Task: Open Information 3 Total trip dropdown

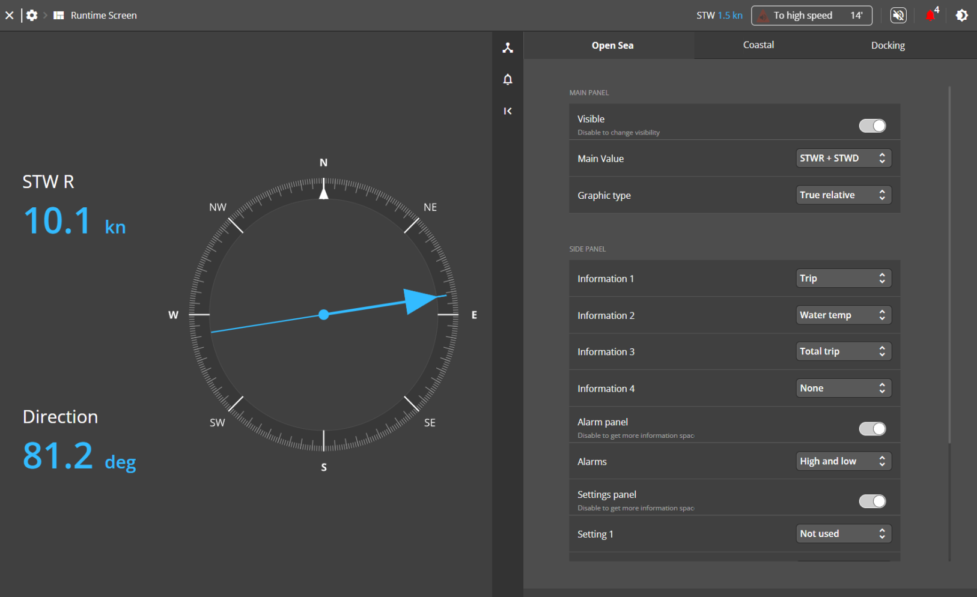Action: (844, 352)
